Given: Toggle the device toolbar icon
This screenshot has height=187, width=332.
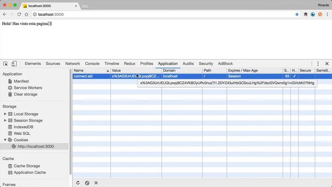Looking at the screenshot, I should 14,63.
